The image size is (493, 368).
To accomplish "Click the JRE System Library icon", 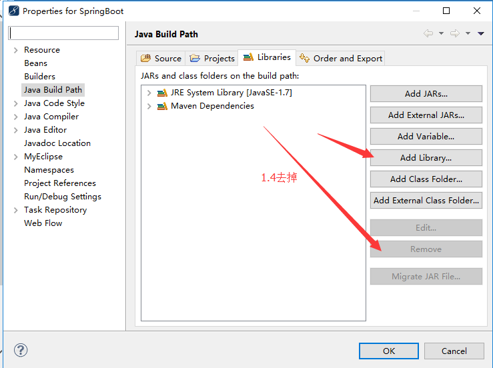I will tap(162, 93).
